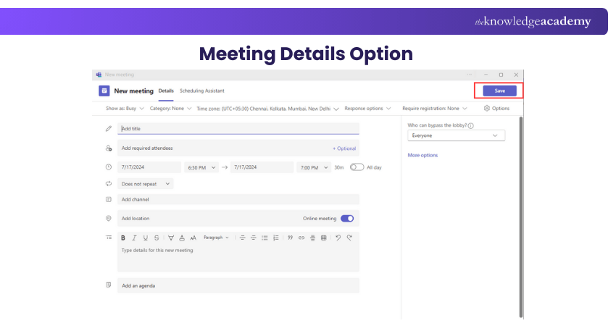Image resolution: width=616 pixels, height=326 pixels.
Task: Insert a quote block
Action: click(290, 238)
